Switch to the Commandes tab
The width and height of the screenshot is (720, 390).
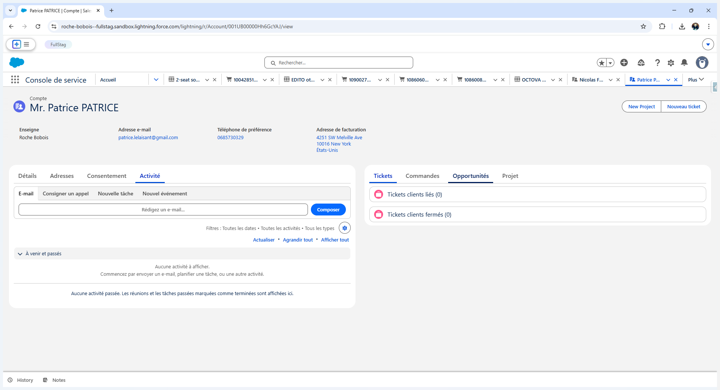[422, 176]
